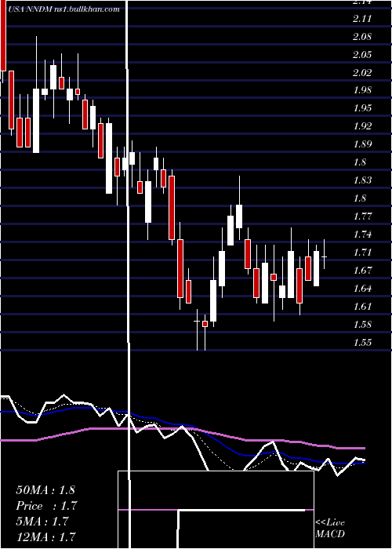
Task: Click the 1.67 price axis label
Action: click(362, 271)
